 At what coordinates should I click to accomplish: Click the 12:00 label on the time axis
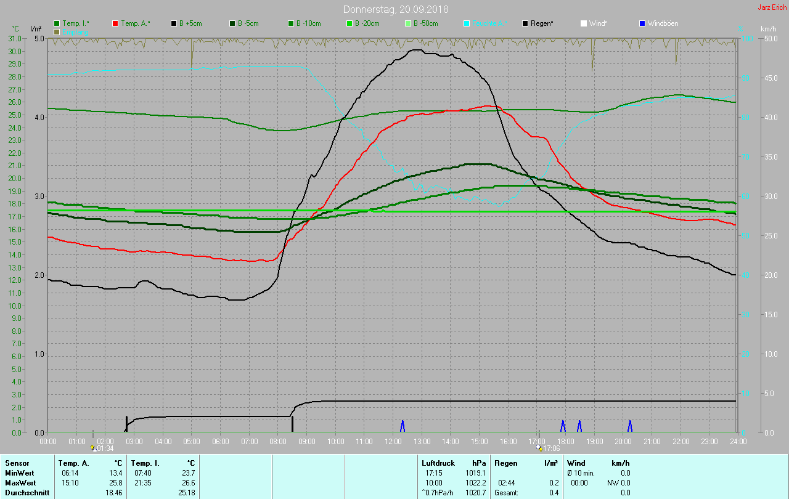coord(393,441)
